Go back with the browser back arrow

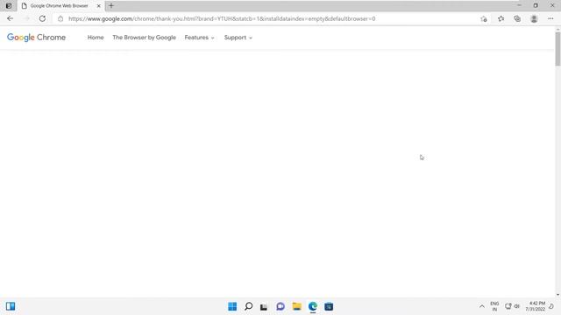pos(10,18)
